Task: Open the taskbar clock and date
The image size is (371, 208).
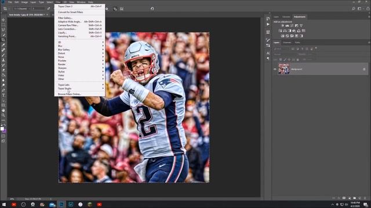Action: (355, 204)
